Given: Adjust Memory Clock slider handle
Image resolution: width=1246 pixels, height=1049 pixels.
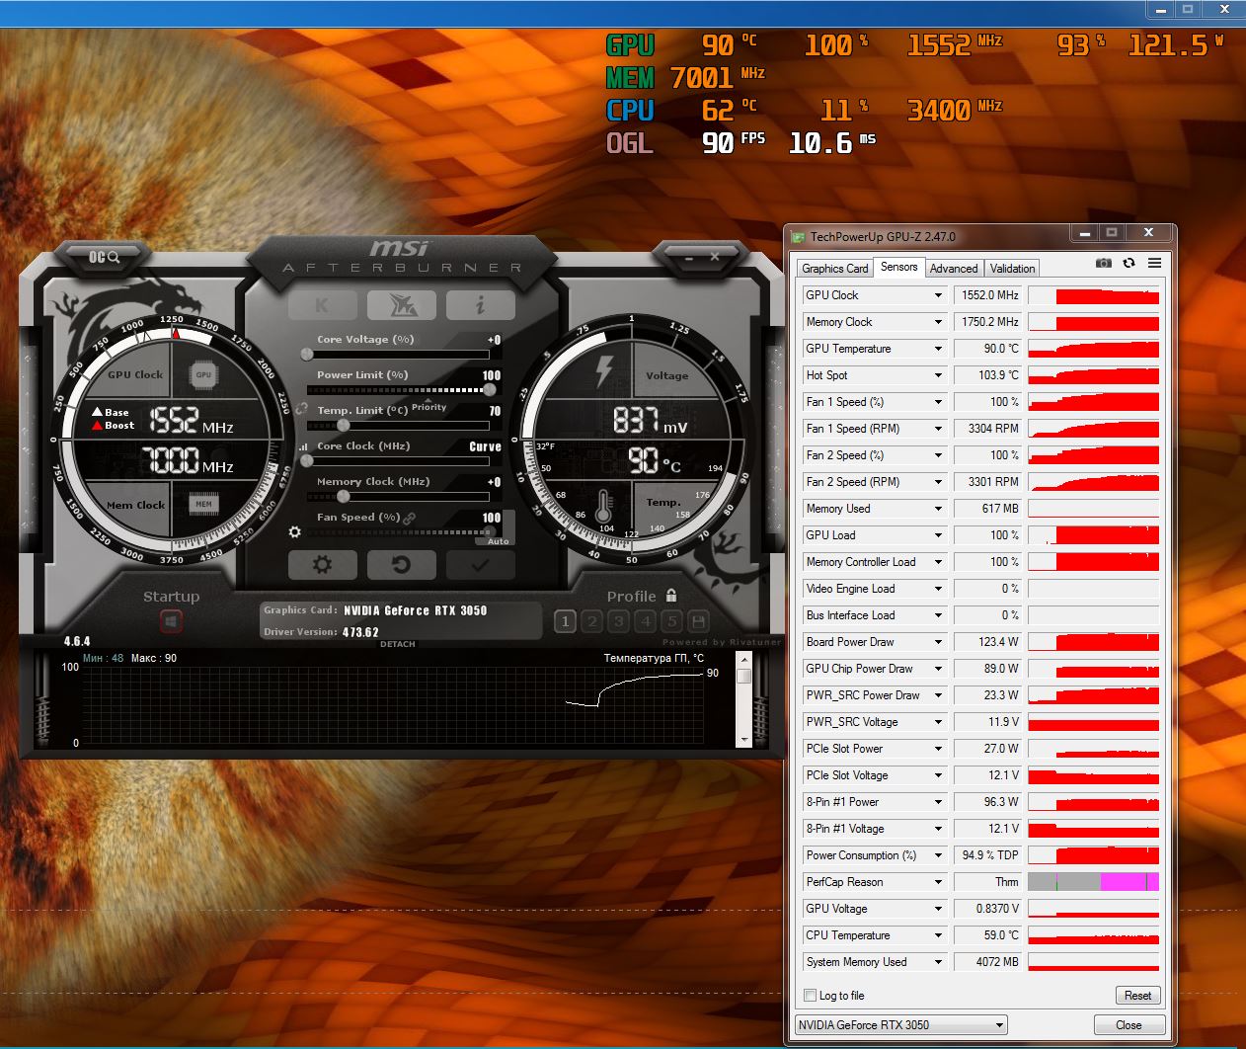Looking at the screenshot, I should tap(343, 496).
